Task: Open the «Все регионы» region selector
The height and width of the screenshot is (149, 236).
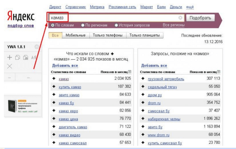Action: click(x=174, y=25)
